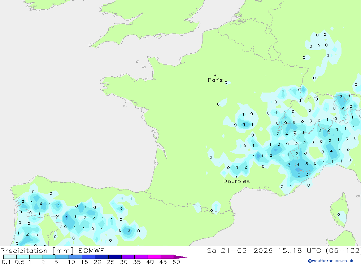Viewport: 361px width, 264px height.
Task: Click the precipitation value '7' over Spain
Action: click(x=66, y=216)
